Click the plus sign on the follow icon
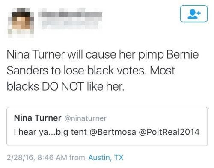214x168 pixels. [x=199, y=13]
